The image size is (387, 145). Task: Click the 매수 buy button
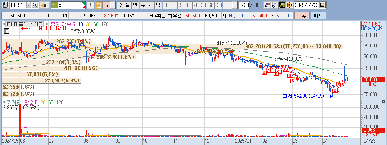click(302, 16)
